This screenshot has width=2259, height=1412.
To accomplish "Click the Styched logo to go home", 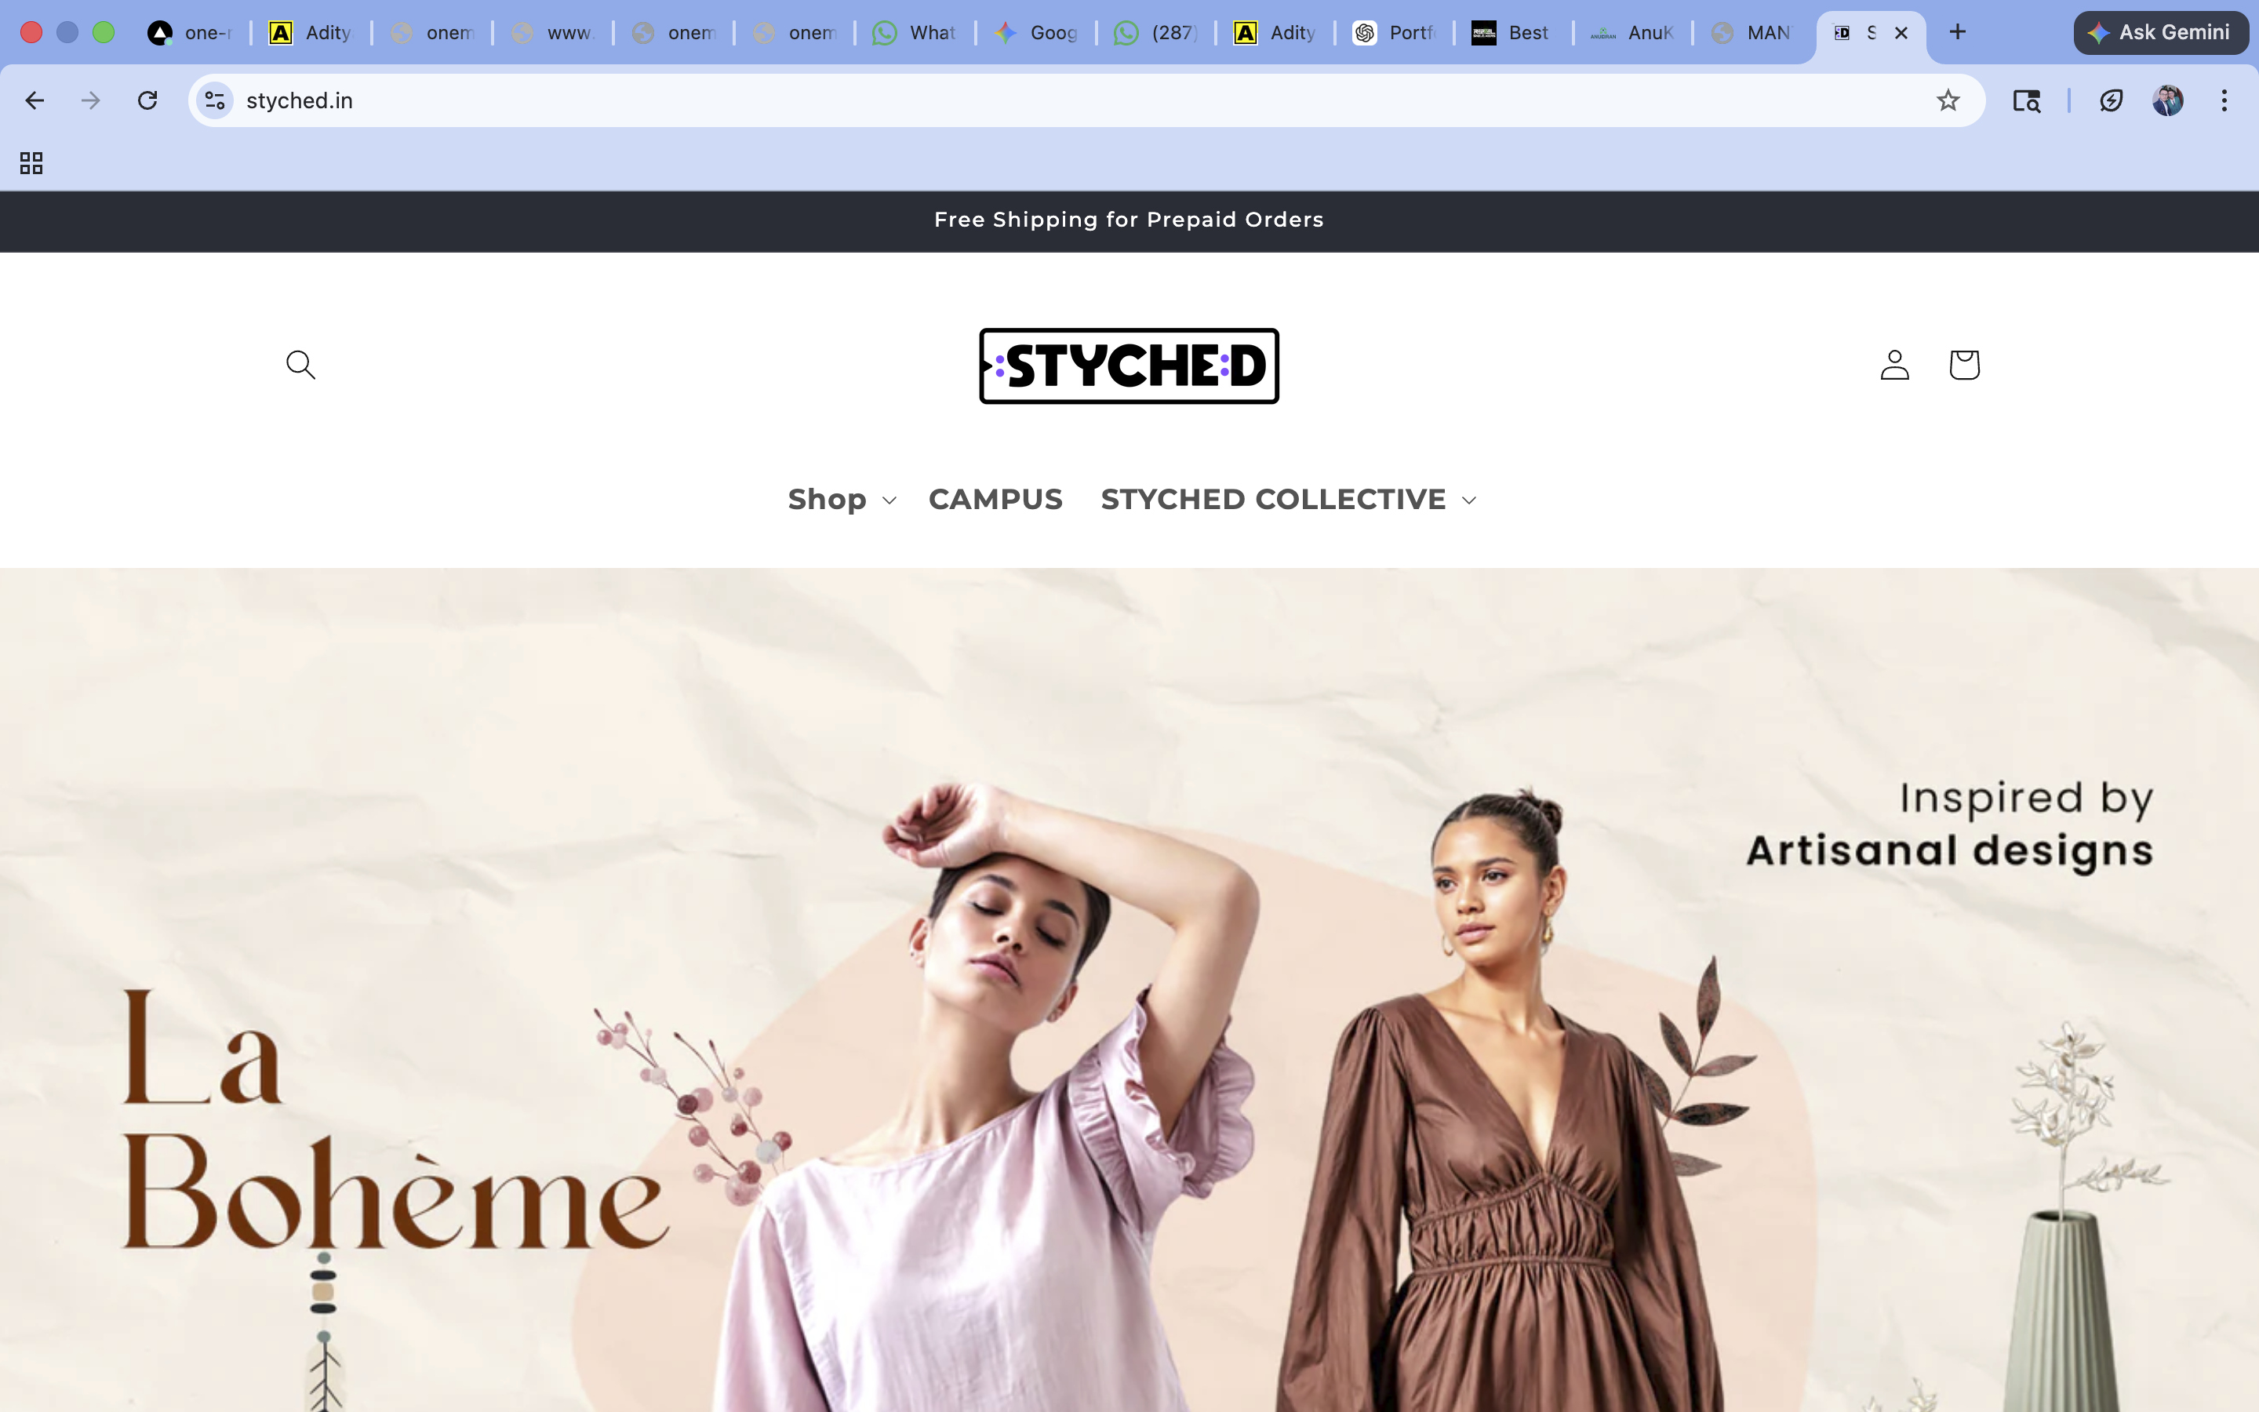I will pos(1128,366).
